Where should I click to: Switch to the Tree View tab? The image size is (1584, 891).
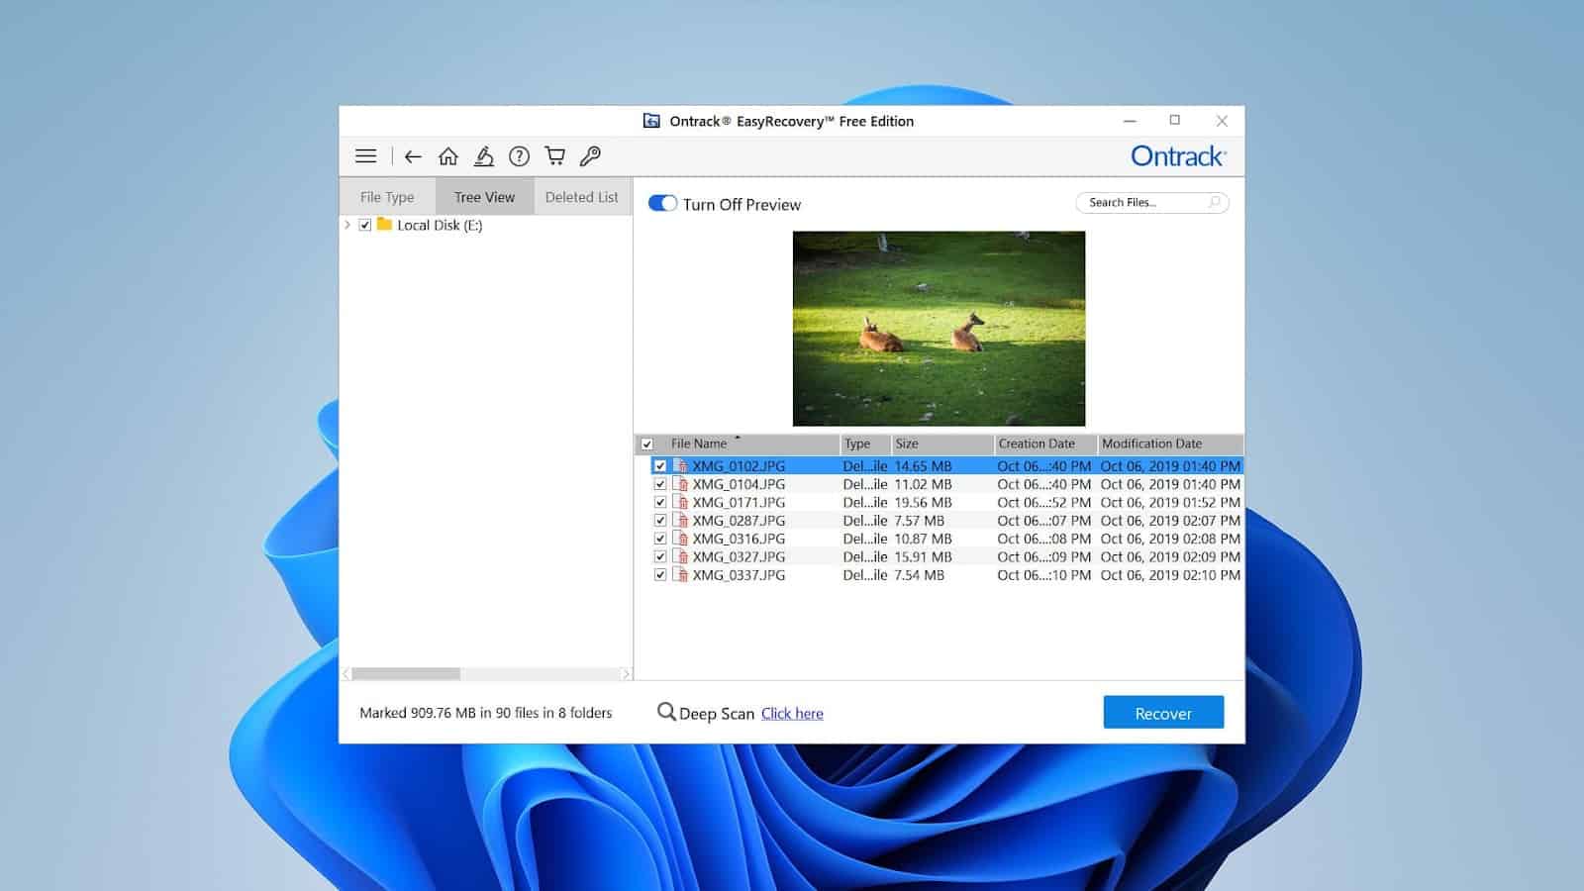click(484, 196)
